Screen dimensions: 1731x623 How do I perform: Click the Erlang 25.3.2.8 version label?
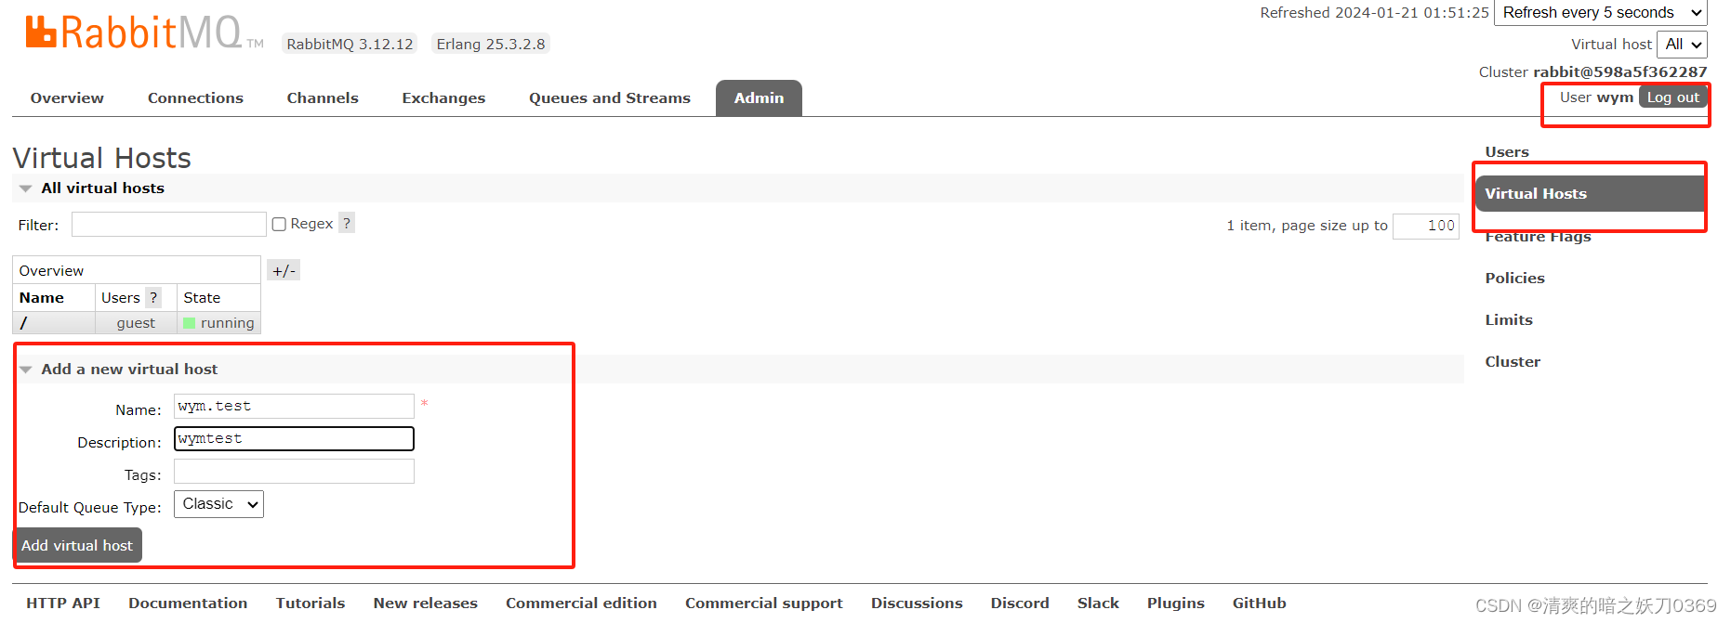tap(491, 44)
